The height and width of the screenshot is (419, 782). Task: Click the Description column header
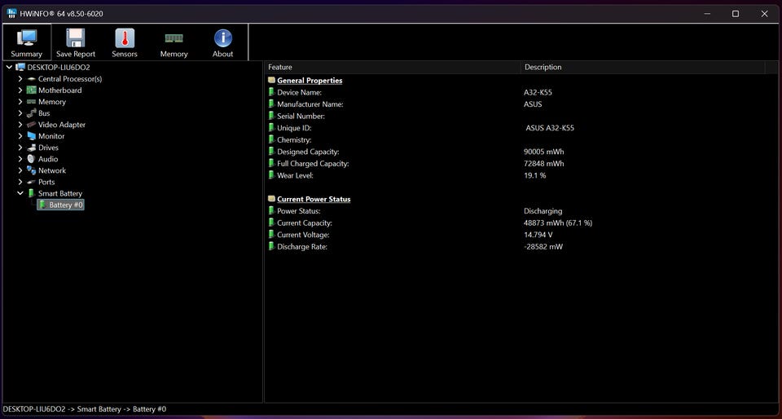(643, 67)
